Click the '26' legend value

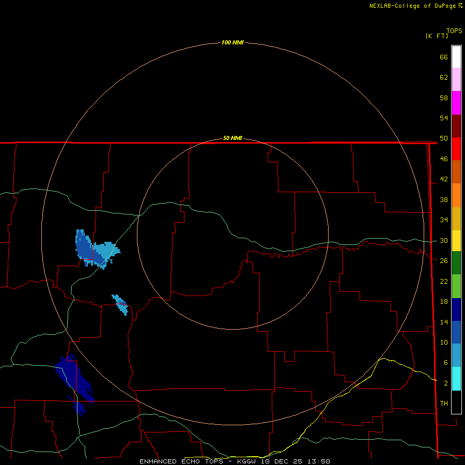(x=444, y=261)
